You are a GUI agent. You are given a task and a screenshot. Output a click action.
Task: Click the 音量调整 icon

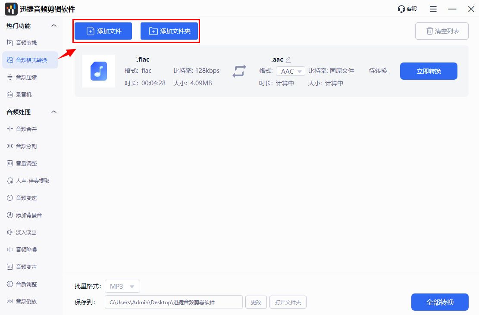click(10, 163)
